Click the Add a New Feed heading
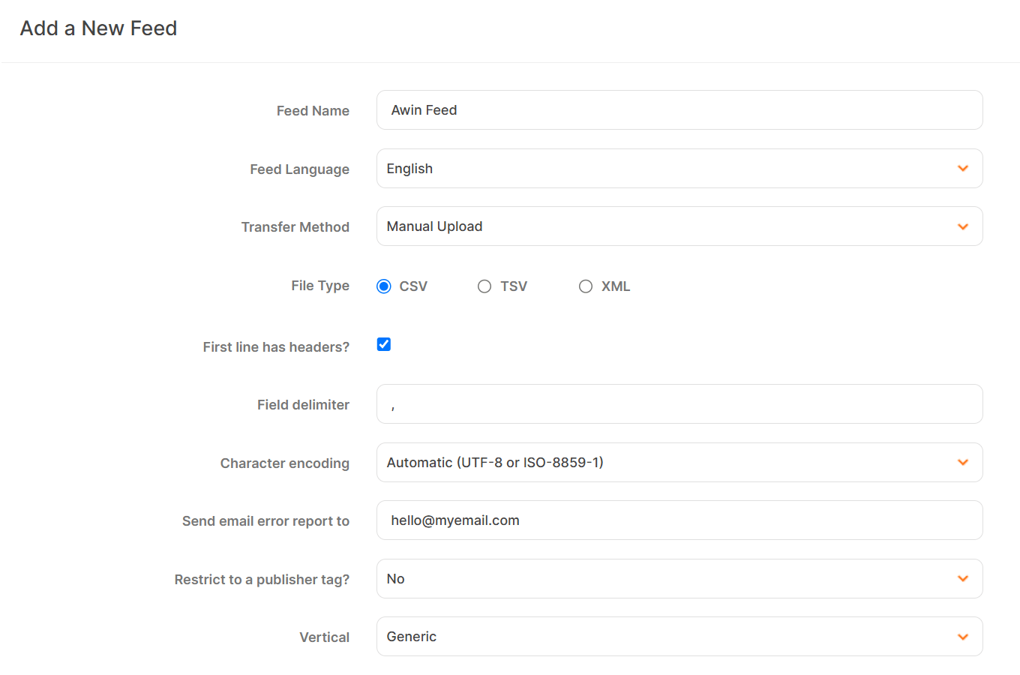Screen dimensions: 1020x675 98,28
